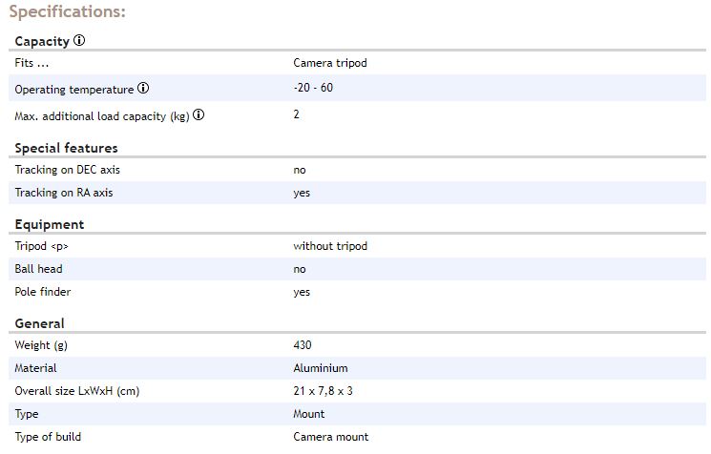Click the Capacity section header
The height and width of the screenshot is (454, 711).
pyautogui.click(x=42, y=41)
